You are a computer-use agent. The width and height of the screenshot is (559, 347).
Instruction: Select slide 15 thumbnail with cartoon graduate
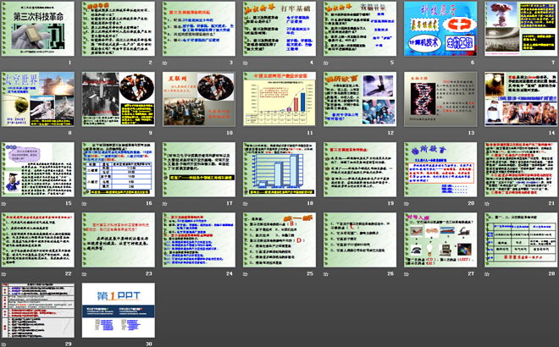pyautogui.click(x=38, y=169)
